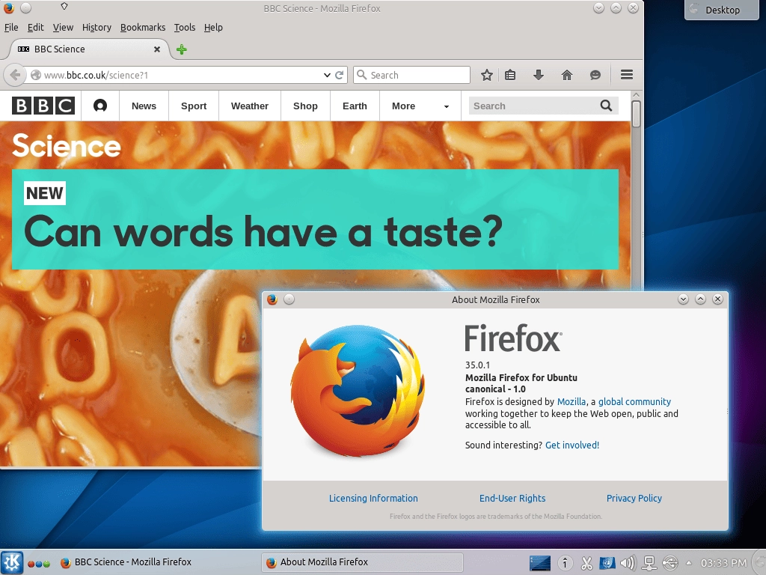Open the Help menu

pos(213,28)
